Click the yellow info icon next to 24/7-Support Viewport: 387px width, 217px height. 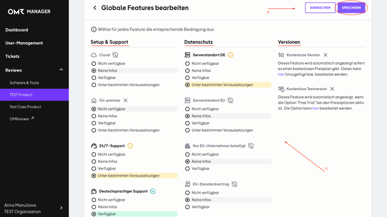coord(130,146)
